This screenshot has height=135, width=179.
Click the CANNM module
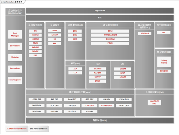98,69
